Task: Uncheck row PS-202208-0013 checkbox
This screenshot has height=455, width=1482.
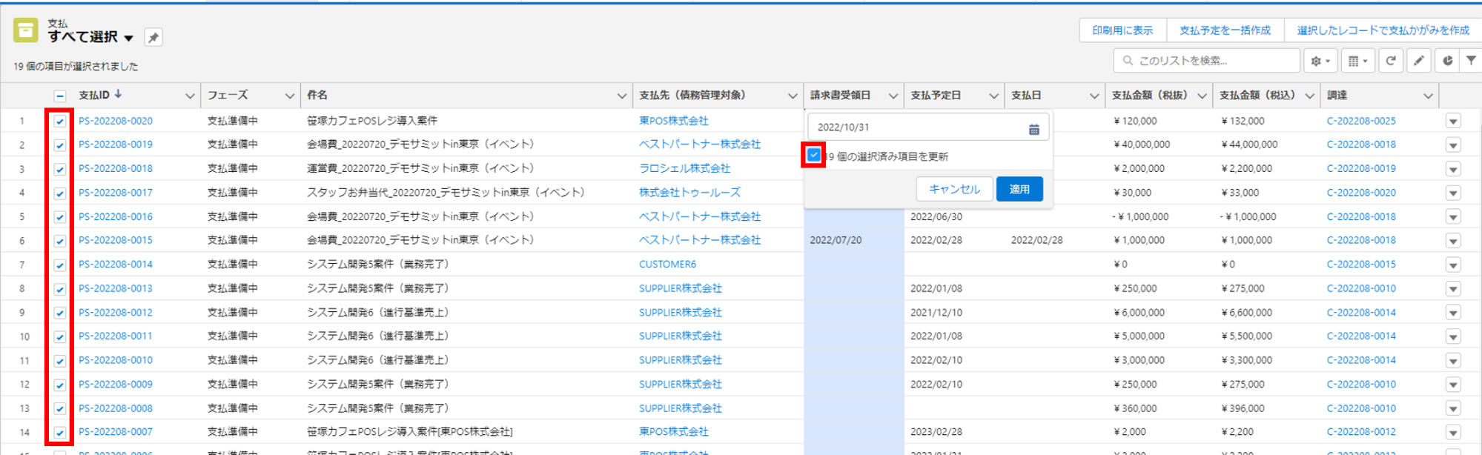Action: click(x=60, y=289)
